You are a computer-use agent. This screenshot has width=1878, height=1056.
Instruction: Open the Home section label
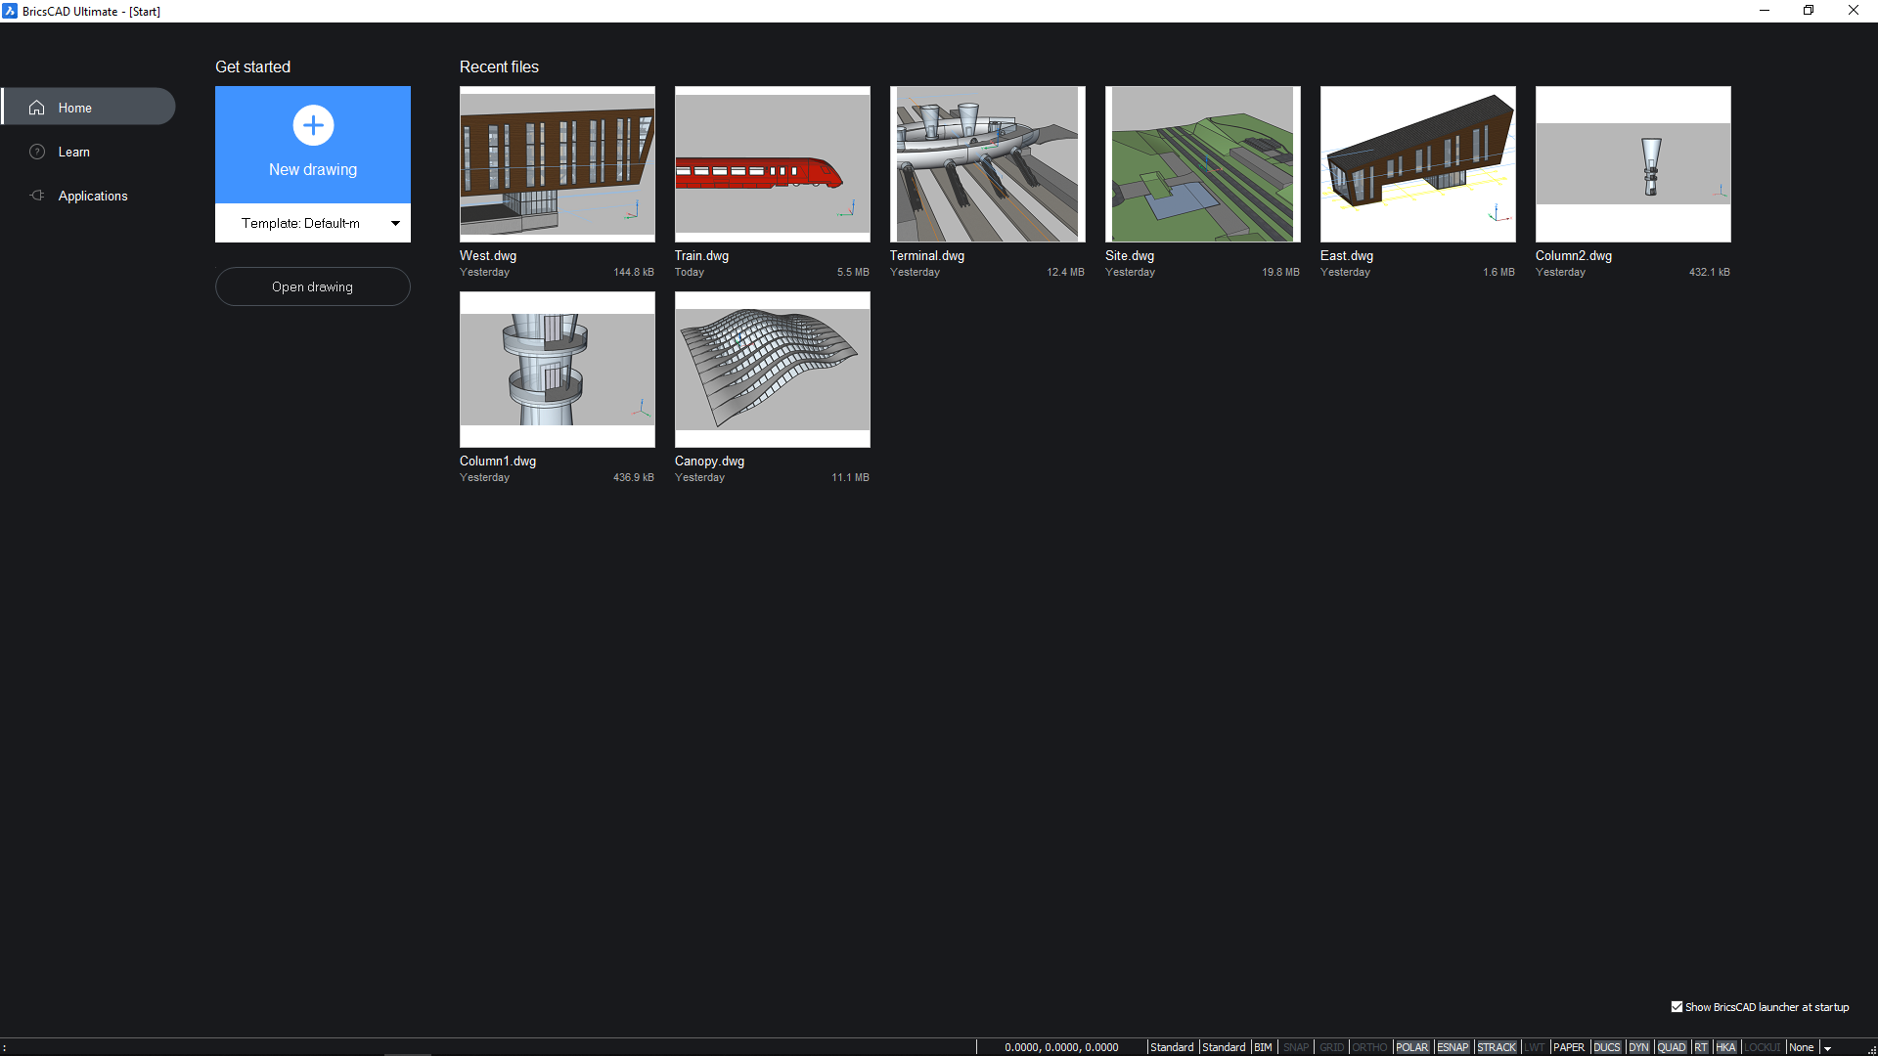point(74,108)
